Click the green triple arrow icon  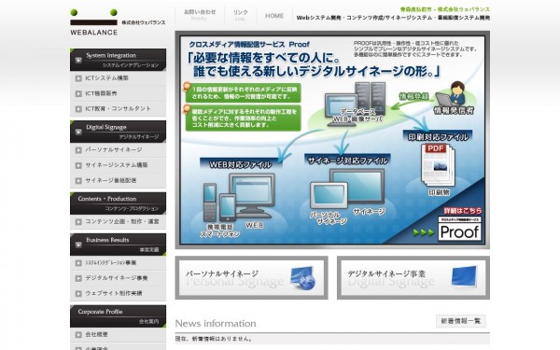pos(423,232)
